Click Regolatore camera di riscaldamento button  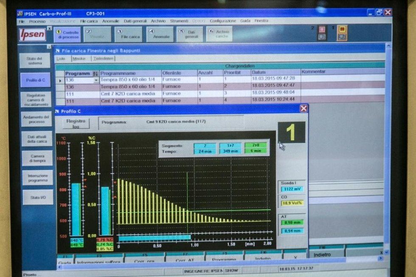[36, 100]
